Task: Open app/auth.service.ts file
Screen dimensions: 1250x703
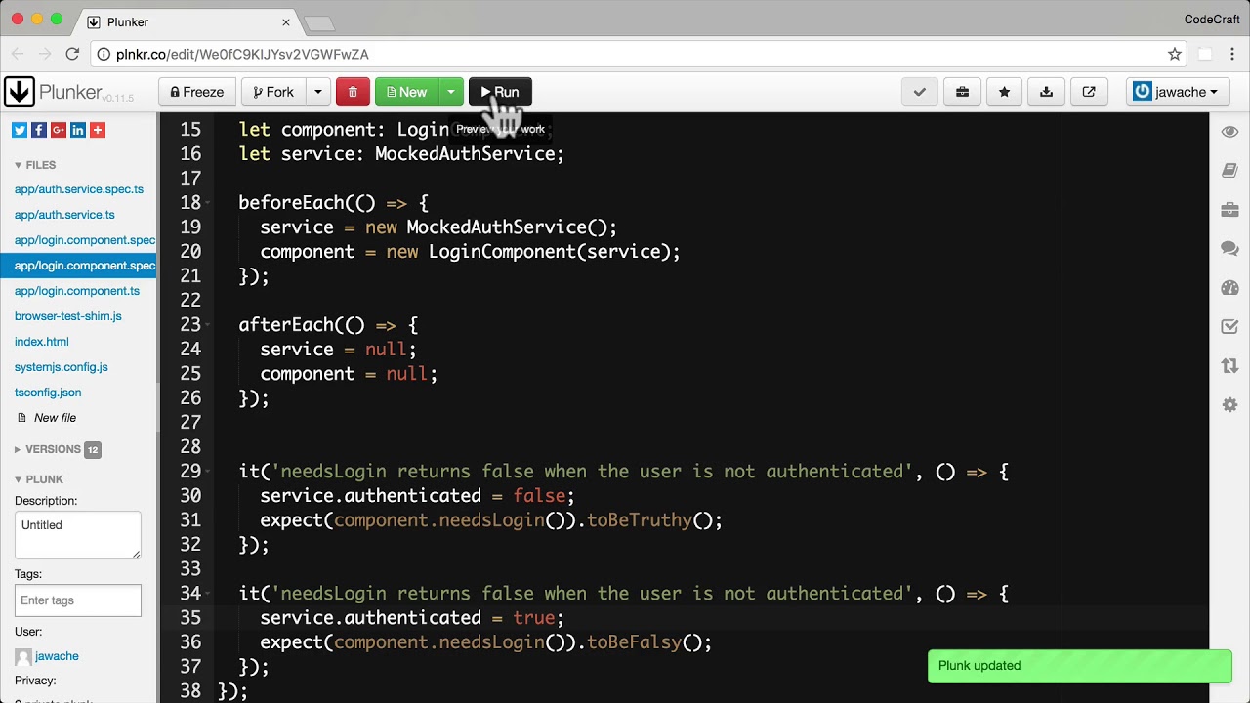Action: 64,215
